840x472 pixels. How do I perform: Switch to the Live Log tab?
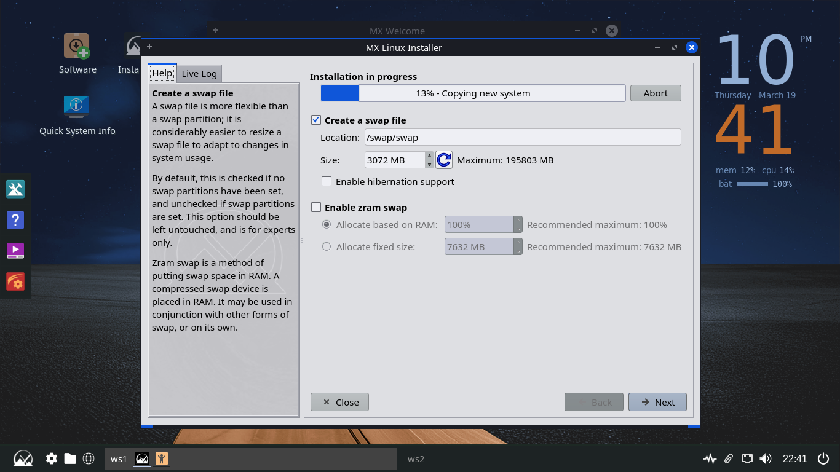199,74
